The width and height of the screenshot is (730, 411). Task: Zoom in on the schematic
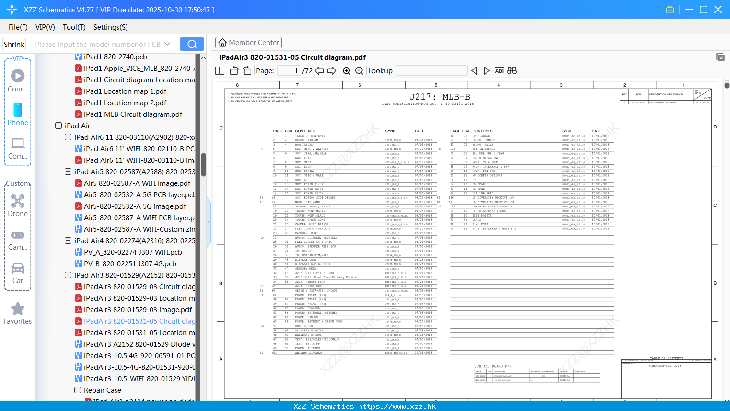[x=347, y=71]
